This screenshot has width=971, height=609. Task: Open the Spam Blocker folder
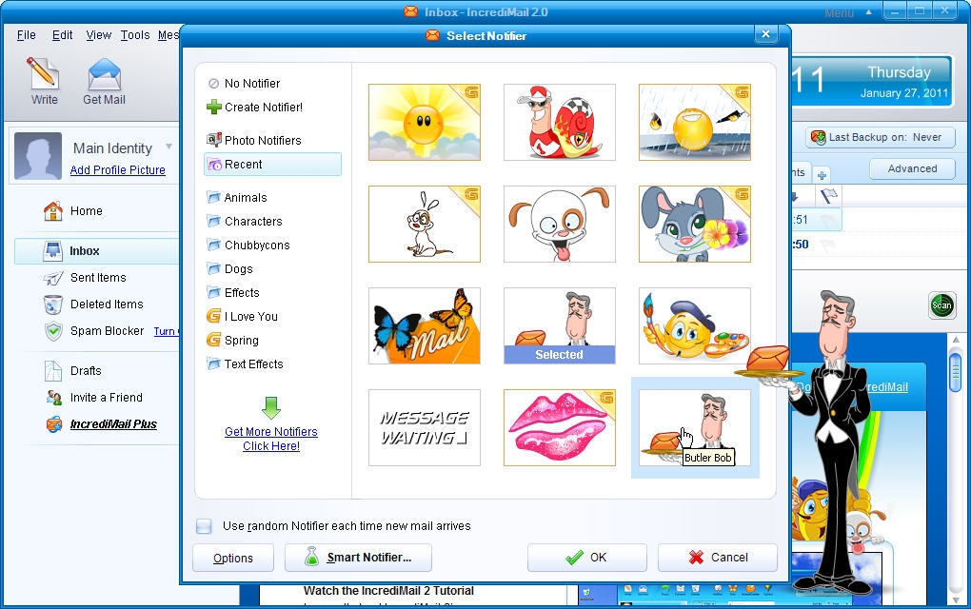coord(95,331)
